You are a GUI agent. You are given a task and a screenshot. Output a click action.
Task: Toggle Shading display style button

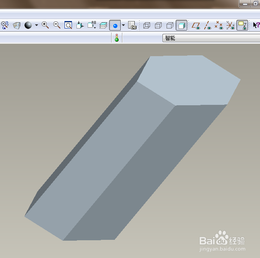click(x=181, y=25)
